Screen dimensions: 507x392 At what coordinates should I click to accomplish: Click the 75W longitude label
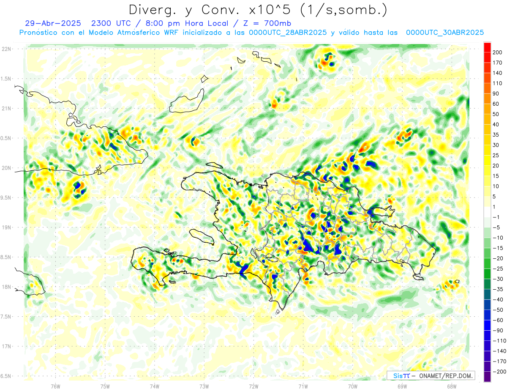pos(105,386)
